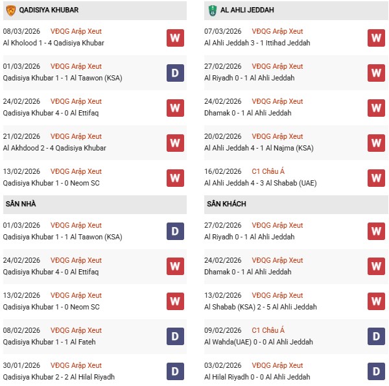Click W badge for Al Shabab (UAE) match

point(377,178)
